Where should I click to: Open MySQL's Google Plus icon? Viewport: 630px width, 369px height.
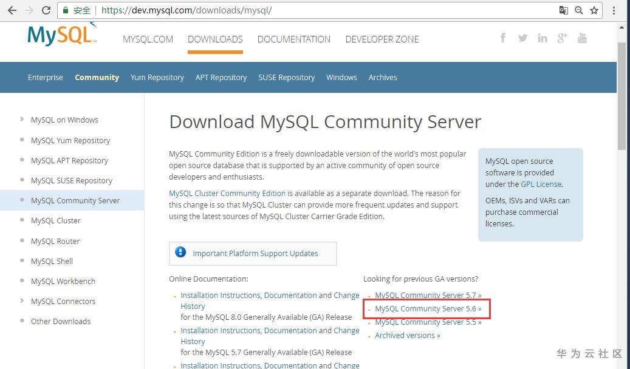pyautogui.click(x=562, y=38)
